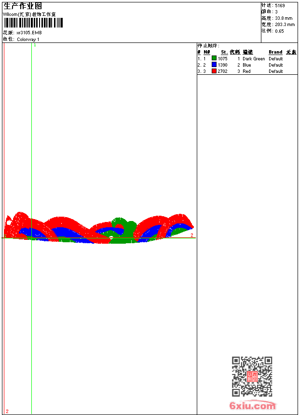Click Default brand in Dark Green row
Image resolution: width=299 pixels, height=415 pixels.
276,59
